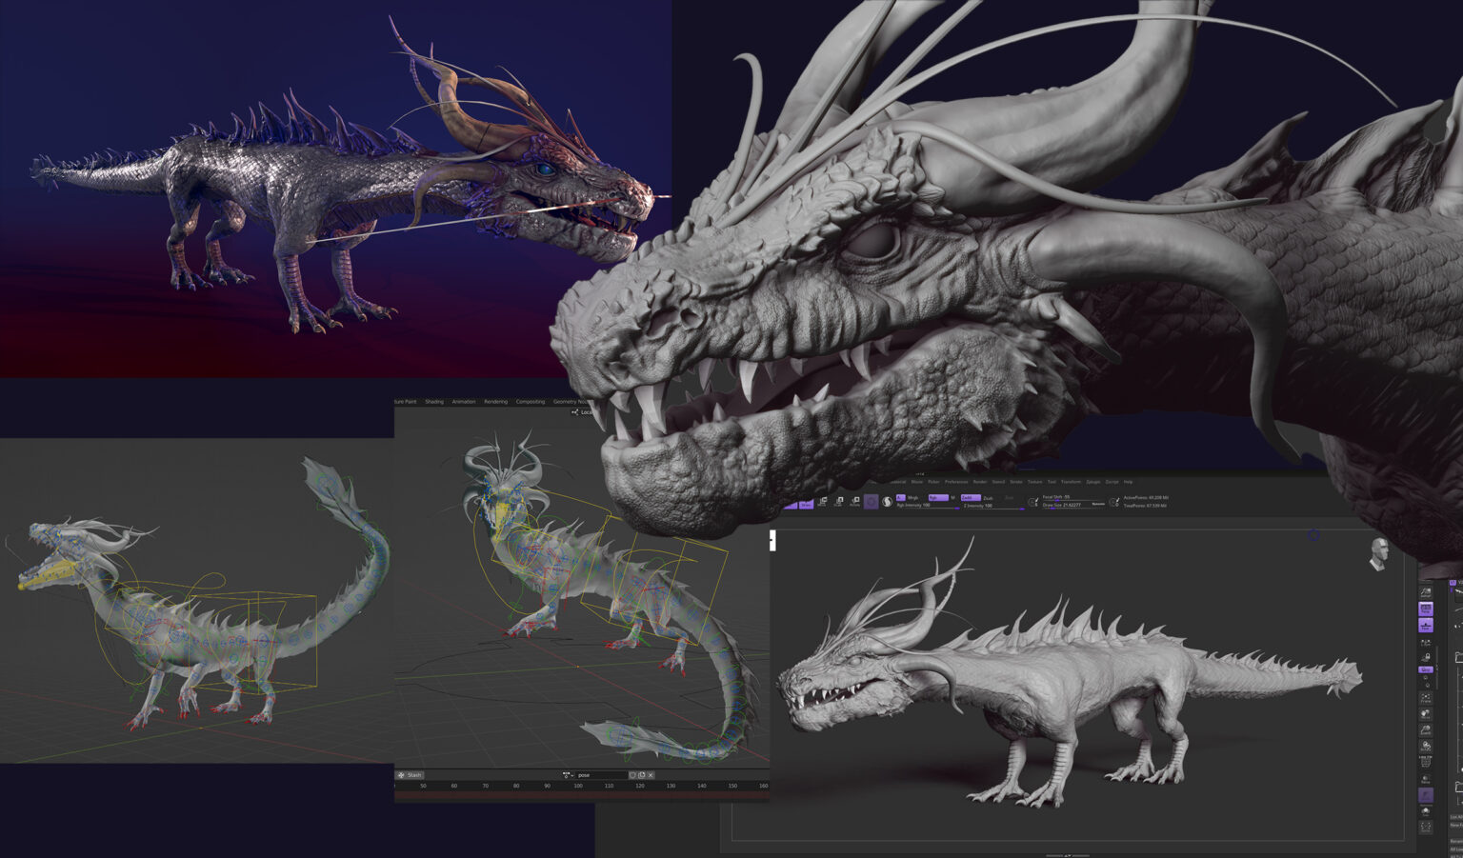Toggle the Zsub sculpt mode button

point(989,497)
